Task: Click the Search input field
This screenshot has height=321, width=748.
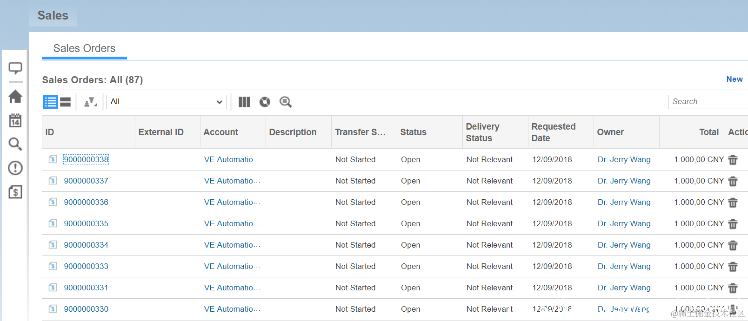Action: 708,102
